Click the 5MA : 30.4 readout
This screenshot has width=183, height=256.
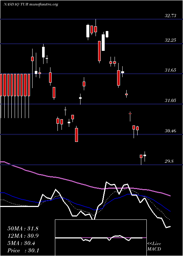pyautogui.click(x=21, y=243)
